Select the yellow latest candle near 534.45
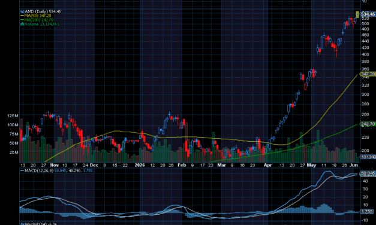376x225 pixels. pos(357,14)
